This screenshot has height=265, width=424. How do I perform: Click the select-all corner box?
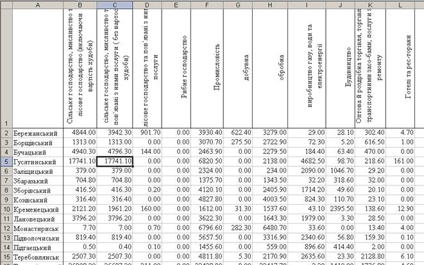6,5
